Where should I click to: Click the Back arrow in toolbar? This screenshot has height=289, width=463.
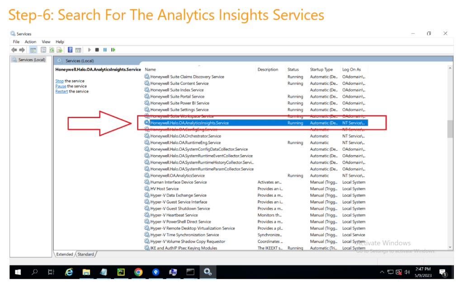tap(14, 50)
